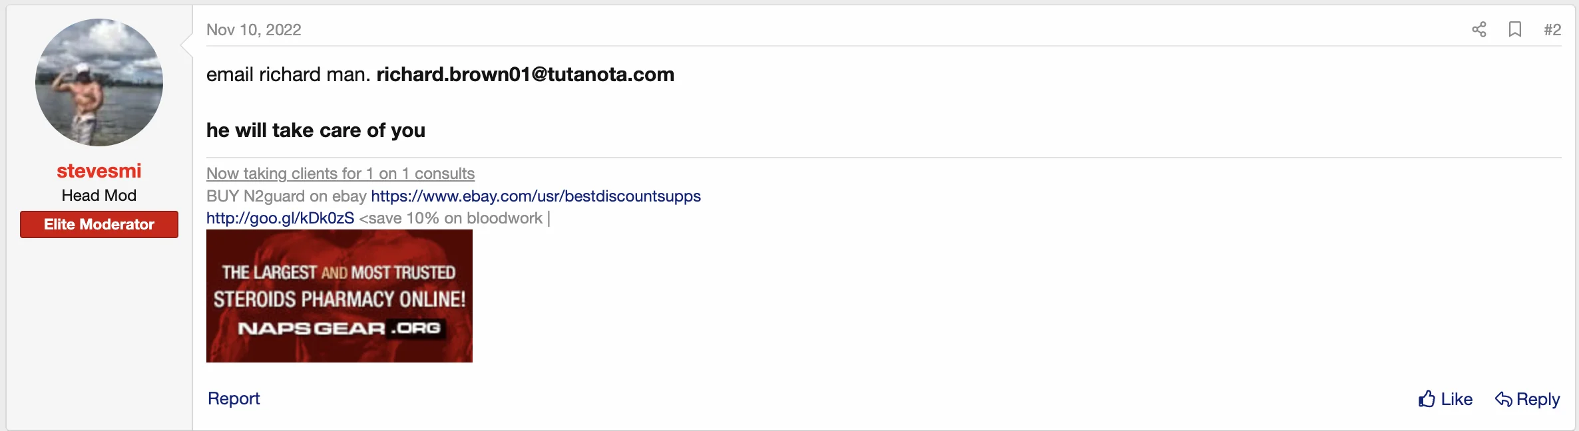Click the "email richard man." message text

point(288,74)
